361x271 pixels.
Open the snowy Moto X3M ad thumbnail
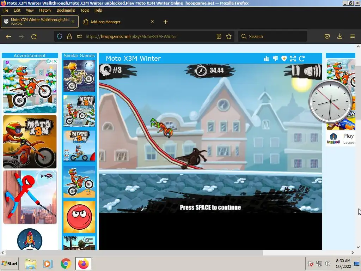coord(30,86)
